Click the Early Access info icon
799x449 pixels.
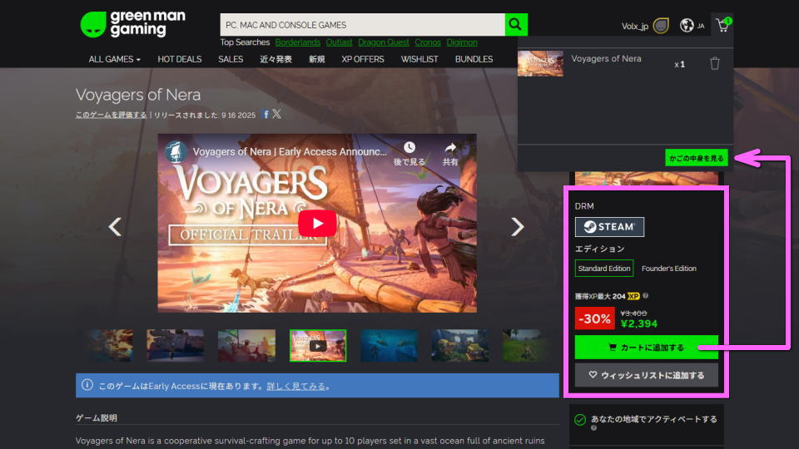[x=87, y=385]
